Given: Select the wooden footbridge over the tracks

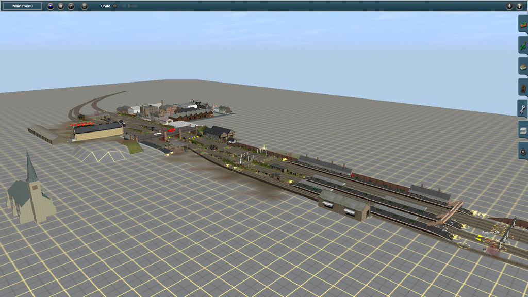Looking at the screenshot, I should (x=445, y=214).
